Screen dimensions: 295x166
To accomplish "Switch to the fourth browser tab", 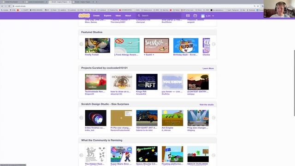I will click(83, 2).
